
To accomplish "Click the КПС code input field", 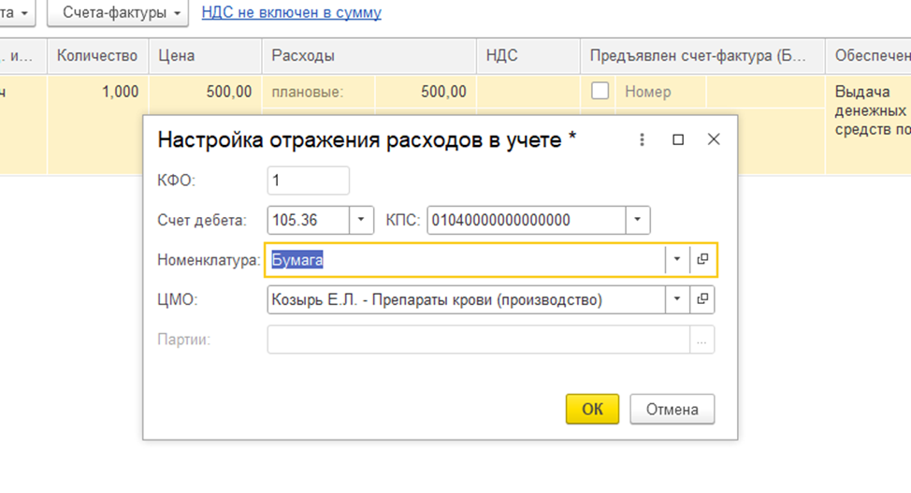I will click(x=527, y=220).
